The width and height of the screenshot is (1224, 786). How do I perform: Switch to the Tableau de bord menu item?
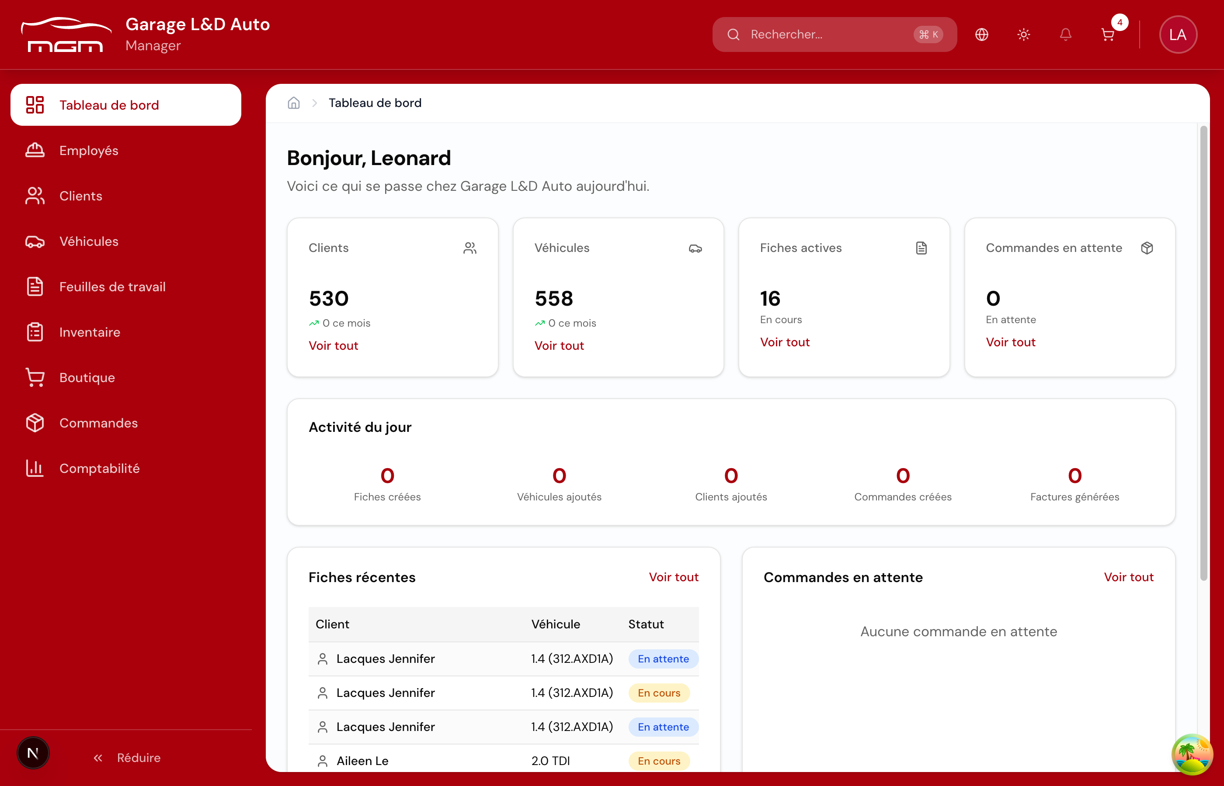pyautogui.click(x=109, y=105)
